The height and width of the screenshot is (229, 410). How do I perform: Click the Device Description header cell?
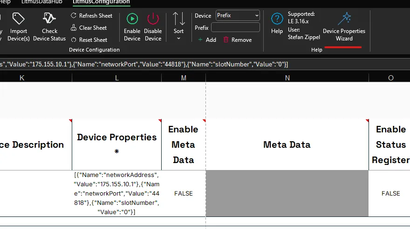coord(36,144)
